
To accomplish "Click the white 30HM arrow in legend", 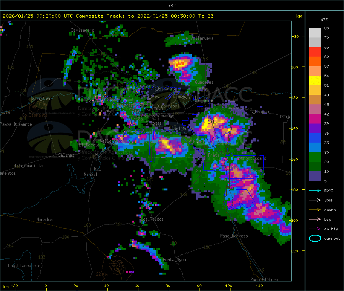I will pos(315,200).
